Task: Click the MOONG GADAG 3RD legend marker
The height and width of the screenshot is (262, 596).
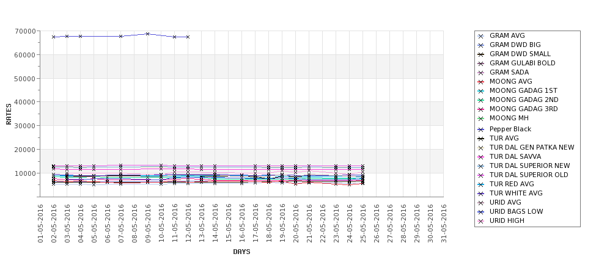Action: 481,109
